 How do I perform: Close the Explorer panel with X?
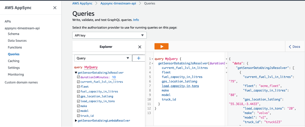point(140,47)
